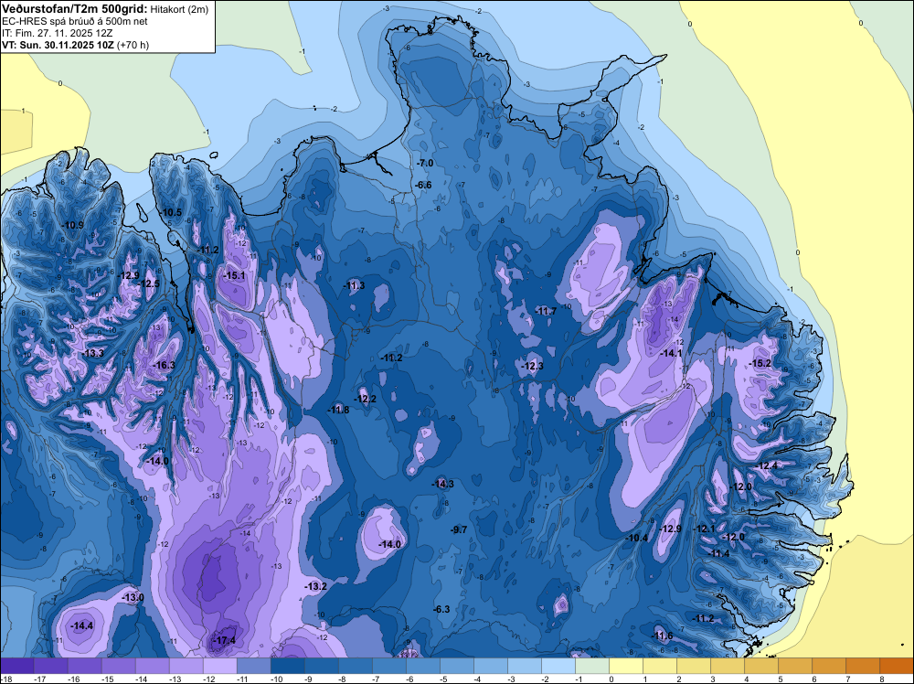The image size is (914, 684).
Task: Select legend swatch between -1 and 0
Action: point(591,666)
